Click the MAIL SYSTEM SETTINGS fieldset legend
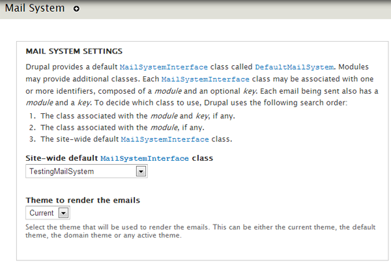 [74, 51]
